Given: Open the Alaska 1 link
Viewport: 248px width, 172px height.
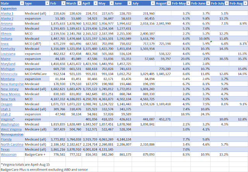Looking at the screenshot, I should pyautogui.click(x=7, y=14).
